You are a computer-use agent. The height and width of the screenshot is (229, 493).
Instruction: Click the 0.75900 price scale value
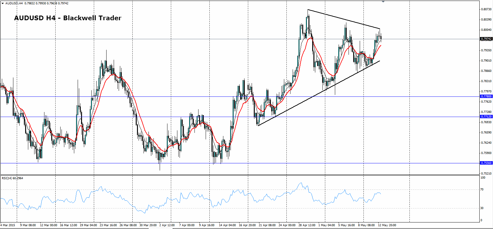pos(486,153)
